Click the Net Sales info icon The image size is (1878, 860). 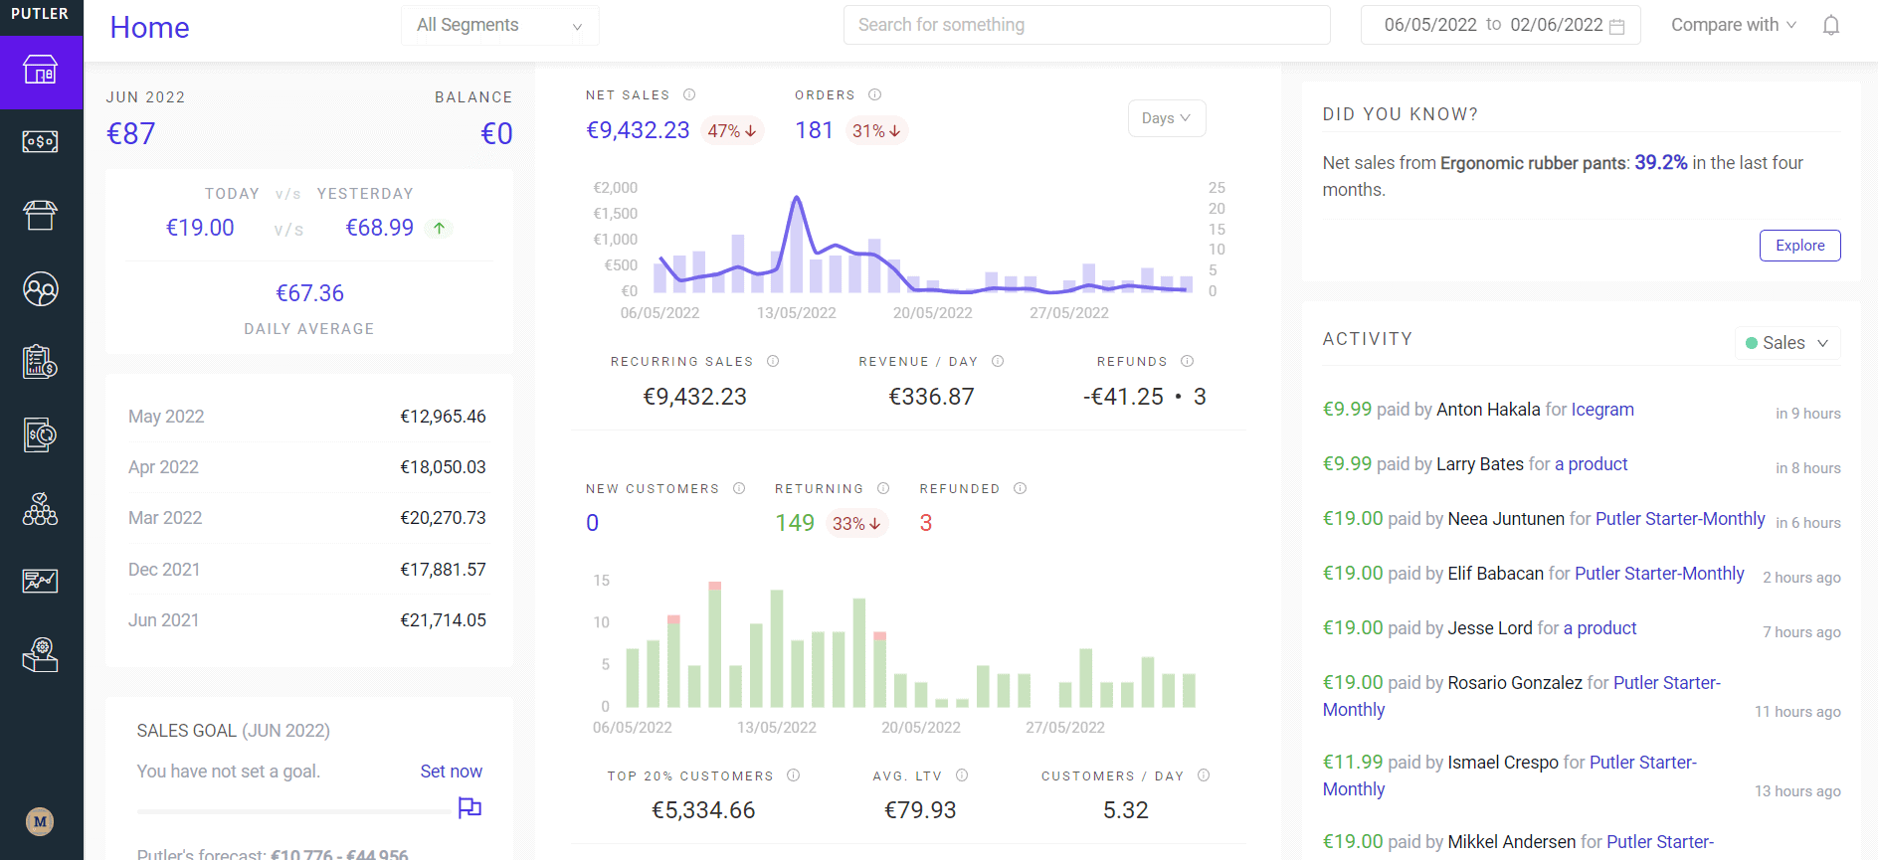[689, 95]
